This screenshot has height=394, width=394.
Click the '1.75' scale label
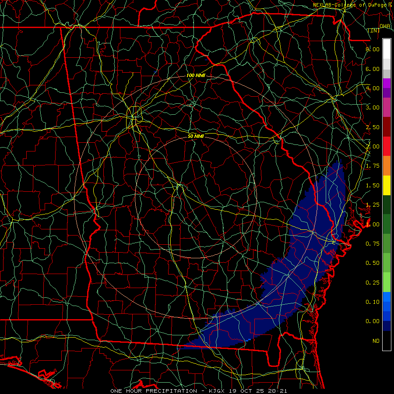(373, 166)
